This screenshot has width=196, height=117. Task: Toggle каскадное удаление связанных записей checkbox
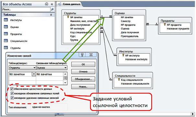point(12,98)
